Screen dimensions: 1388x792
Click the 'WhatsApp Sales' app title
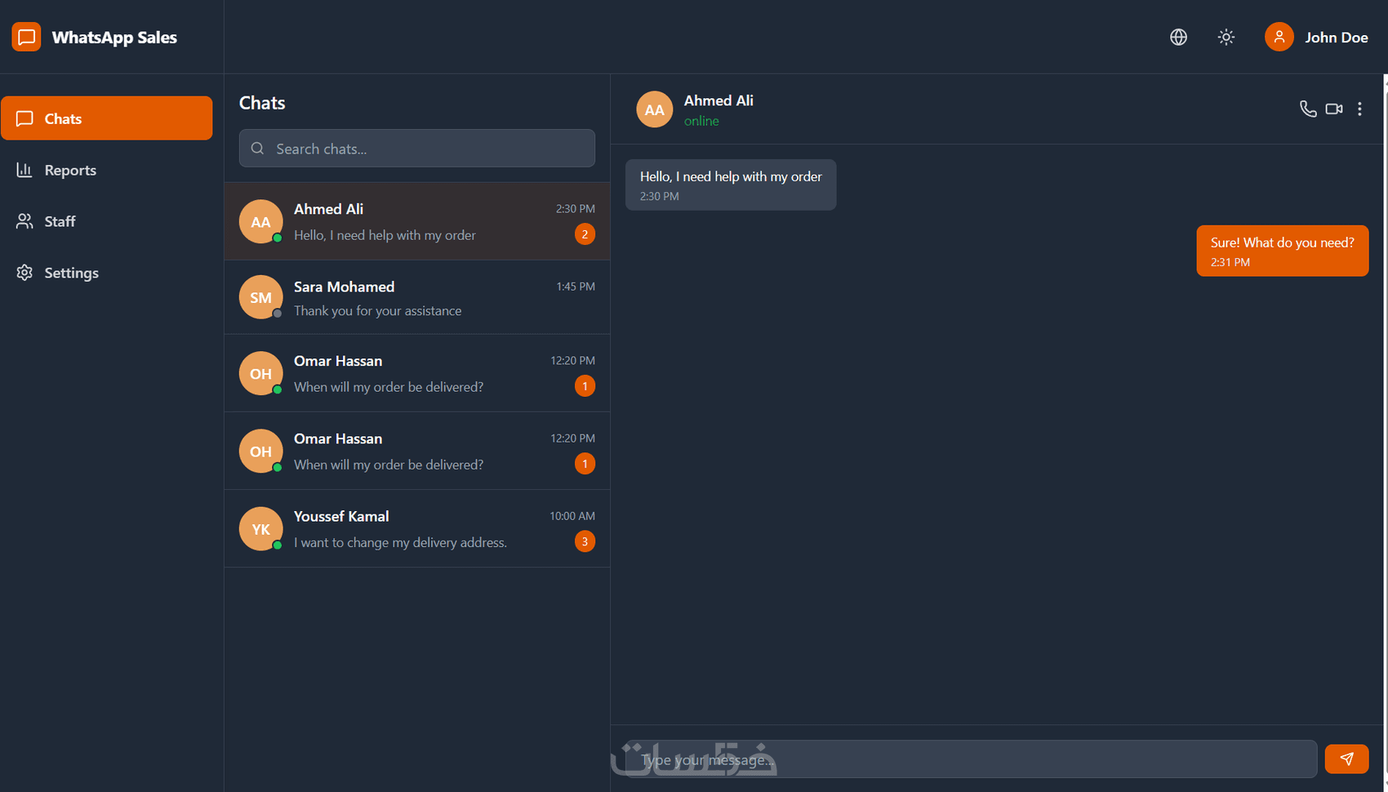tap(114, 38)
